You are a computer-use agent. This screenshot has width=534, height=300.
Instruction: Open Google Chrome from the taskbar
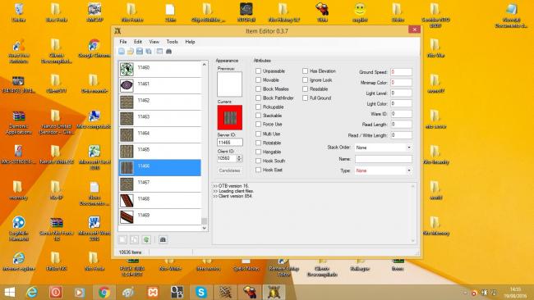coord(104,292)
